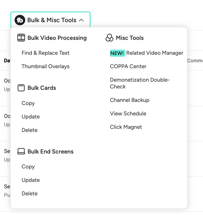Select Update under Bulk End Screens
203x215 pixels.
tap(31, 180)
